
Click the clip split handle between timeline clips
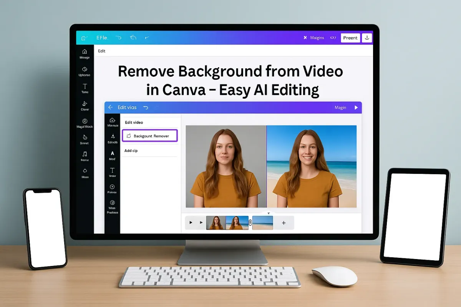click(x=250, y=223)
